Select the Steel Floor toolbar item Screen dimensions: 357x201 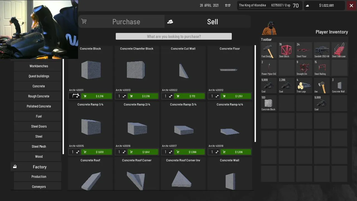[x=304, y=50]
